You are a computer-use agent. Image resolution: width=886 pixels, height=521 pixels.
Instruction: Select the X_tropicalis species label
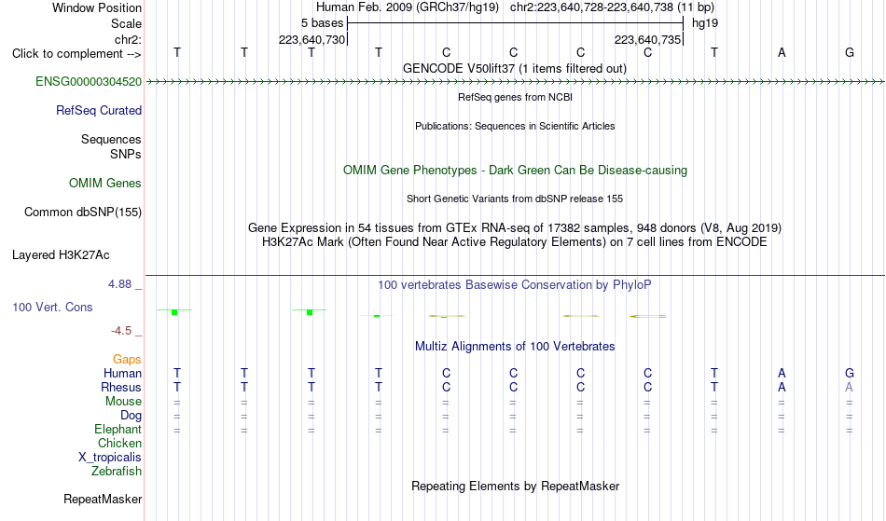(x=110, y=458)
